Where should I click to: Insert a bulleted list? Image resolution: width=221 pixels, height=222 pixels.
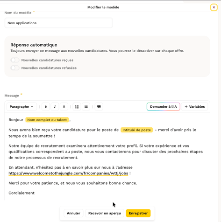(86, 107)
